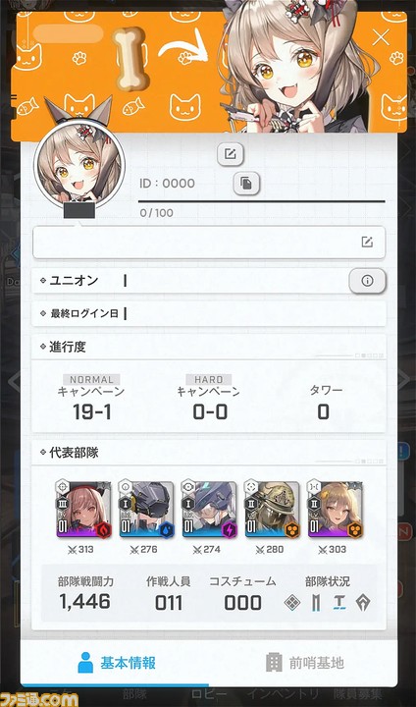
Task: Select the electric element character card
Action: (x=209, y=510)
